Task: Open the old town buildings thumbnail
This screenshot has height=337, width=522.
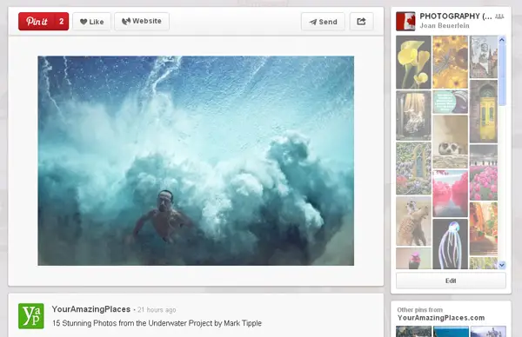Action: pyautogui.click(x=484, y=56)
